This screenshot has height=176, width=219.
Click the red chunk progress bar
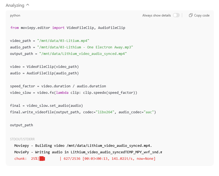[42, 159]
